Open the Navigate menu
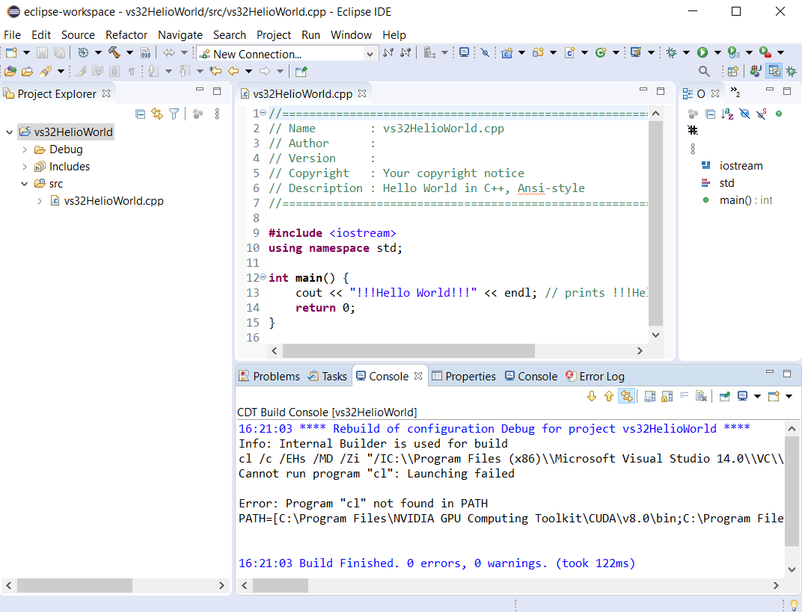802x612 pixels. (x=180, y=34)
